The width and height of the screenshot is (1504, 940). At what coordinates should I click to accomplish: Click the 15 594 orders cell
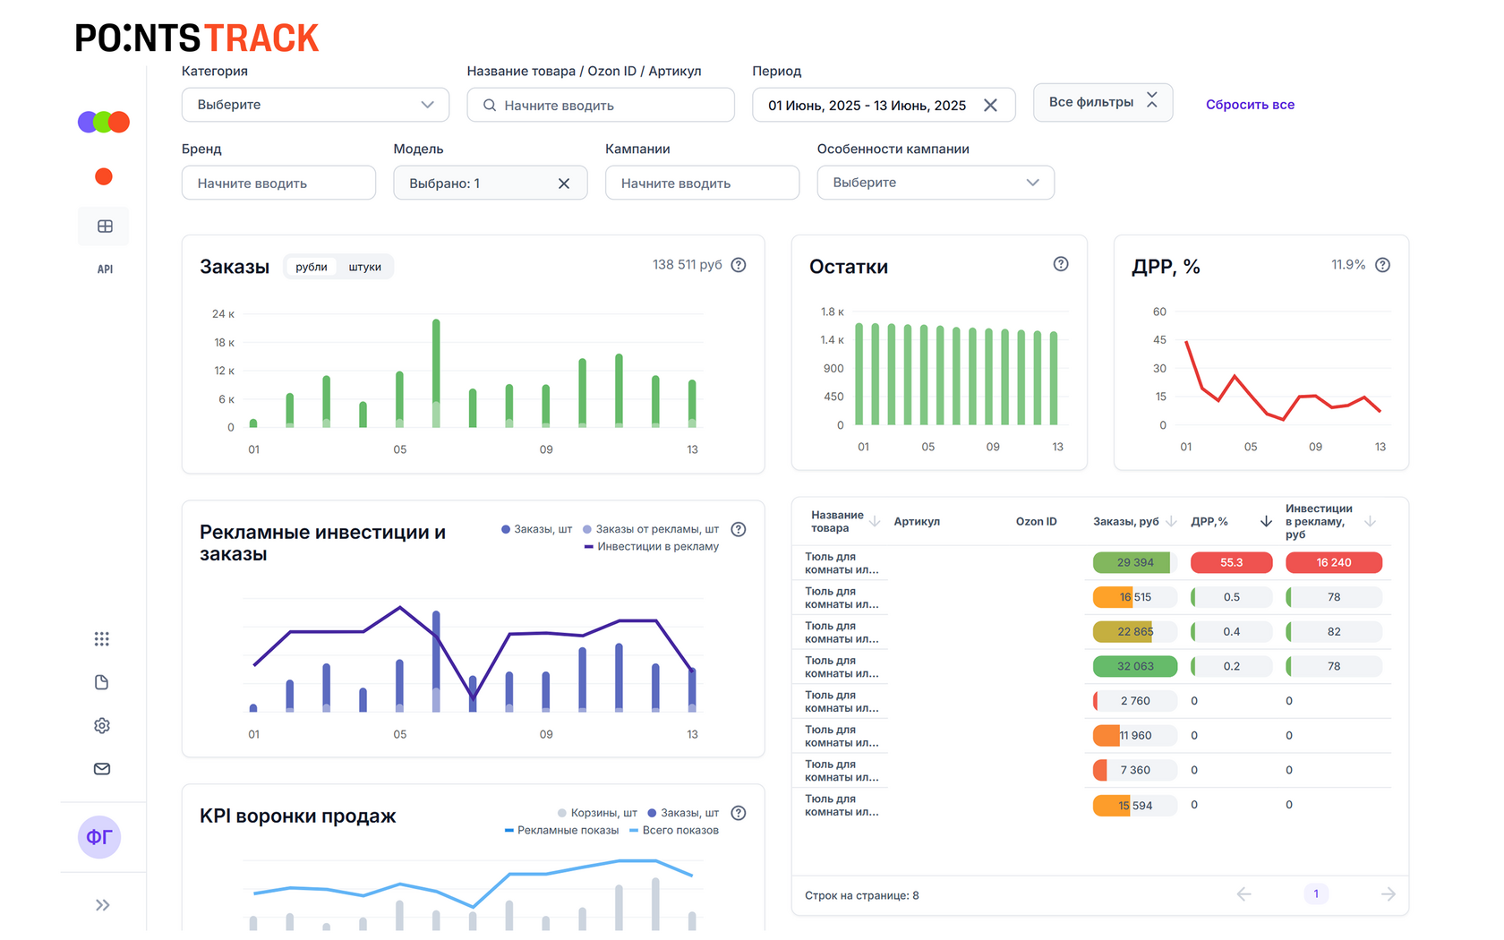point(1135,806)
